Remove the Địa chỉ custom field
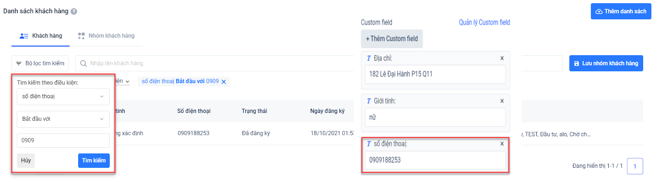The width and height of the screenshot is (655, 185). click(502, 58)
